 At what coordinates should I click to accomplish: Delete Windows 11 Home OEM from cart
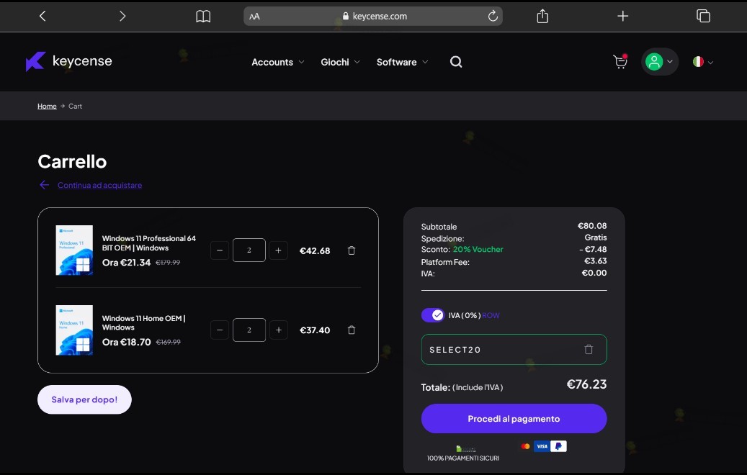point(352,330)
